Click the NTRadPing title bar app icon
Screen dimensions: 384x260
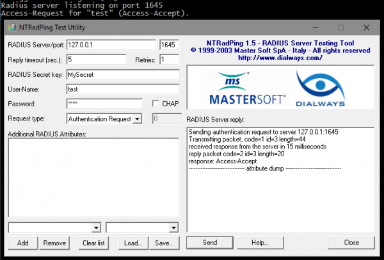tap(12, 28)
